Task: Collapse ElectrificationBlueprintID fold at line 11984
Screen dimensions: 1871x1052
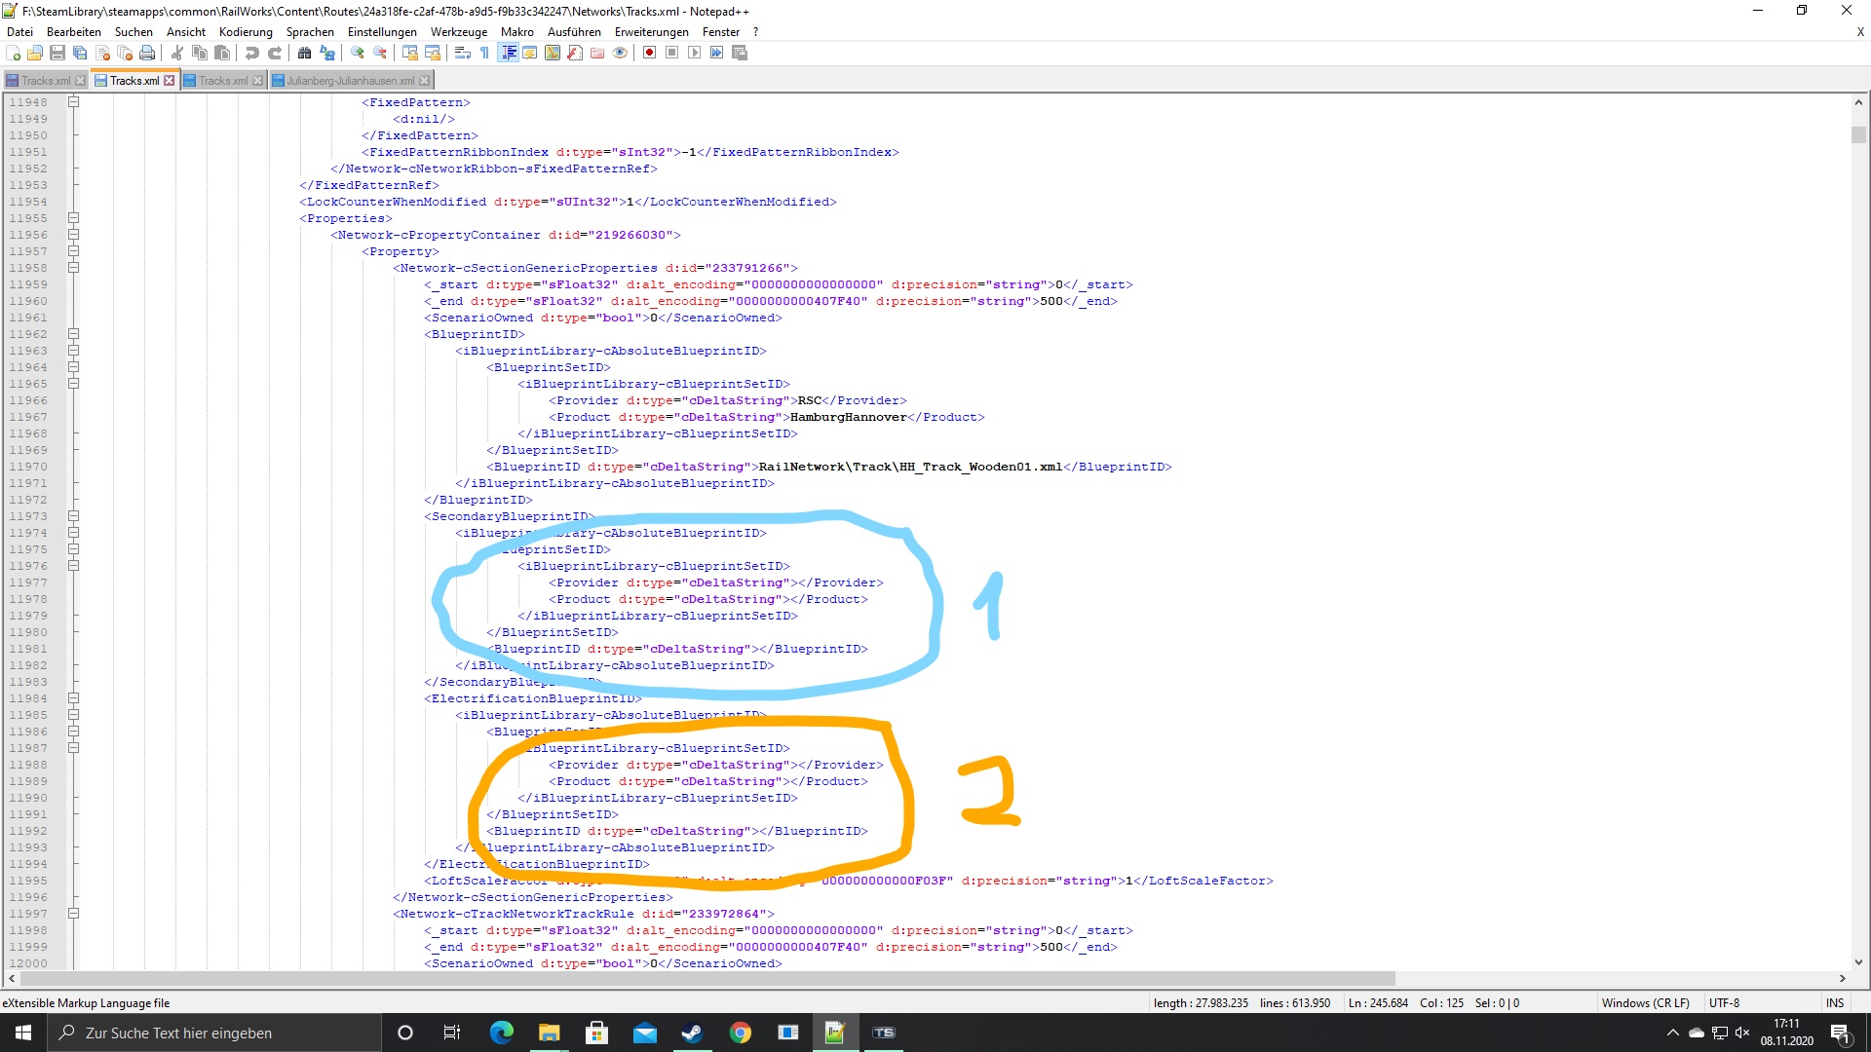Action: (x=73, y=698)
